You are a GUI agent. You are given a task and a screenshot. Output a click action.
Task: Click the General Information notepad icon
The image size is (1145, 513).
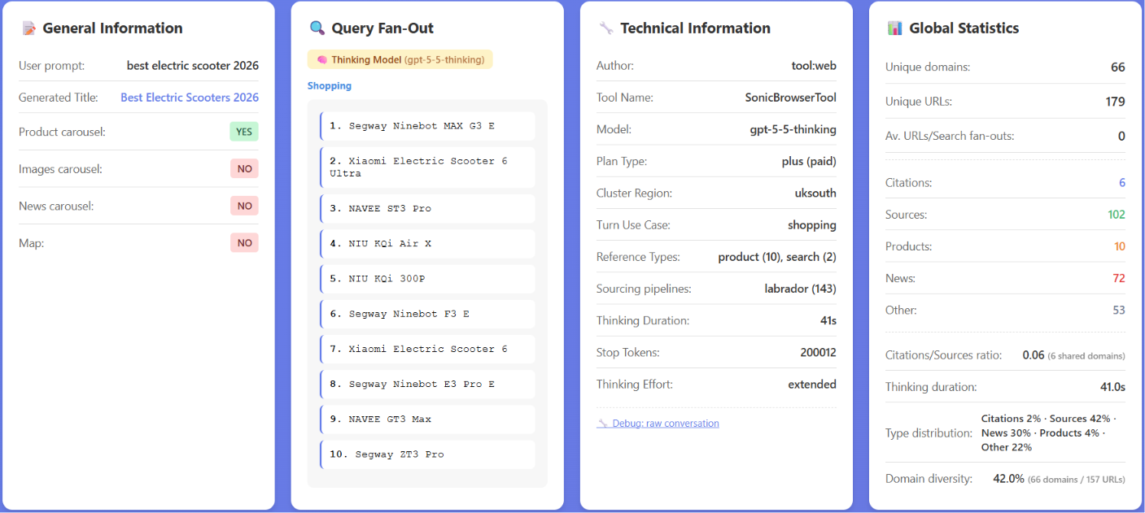point(29,28)
